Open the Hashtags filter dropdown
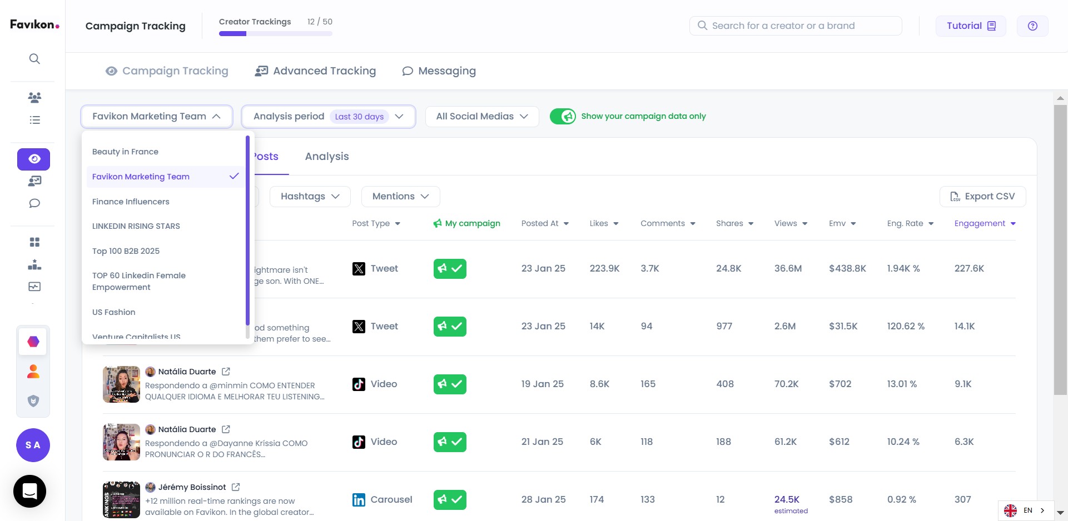 (310, 197)
